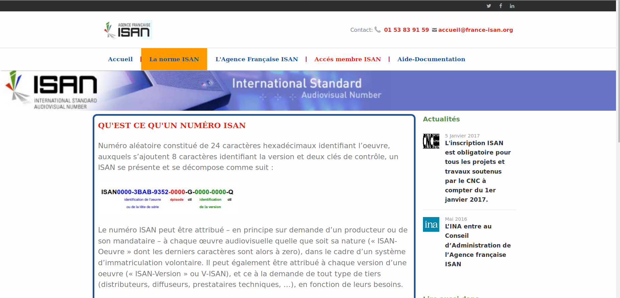This screenshot has width=620, height=298.
Task: Open the Facebook icon in top bar
Action: pyautogui.click(x=501, y=6)
